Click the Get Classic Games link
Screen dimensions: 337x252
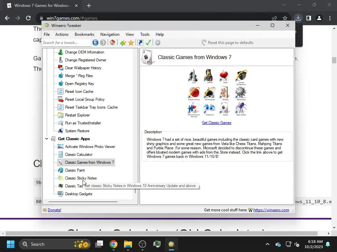point(217,123)
